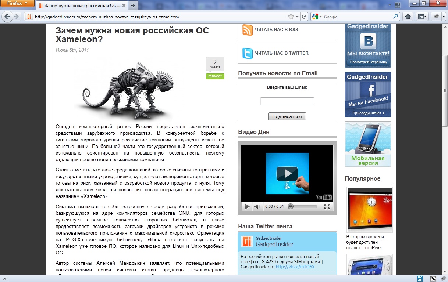
Task: Click the YouTube logo on the video
Action: [x=324, y=197]
